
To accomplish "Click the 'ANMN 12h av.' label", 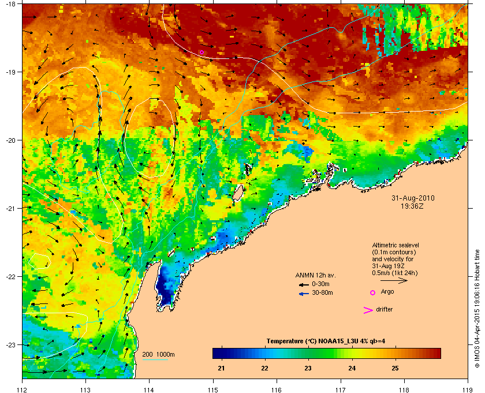I will click(x=315, y=275).
